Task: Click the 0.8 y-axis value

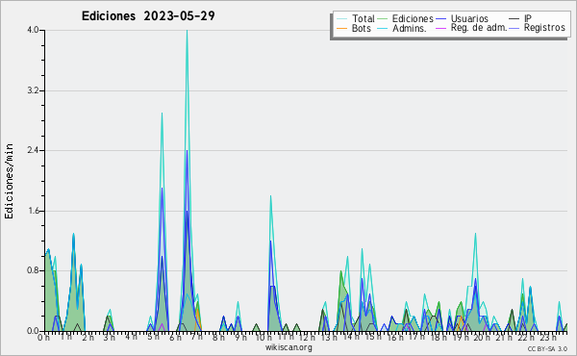Action: pos(33,271)
